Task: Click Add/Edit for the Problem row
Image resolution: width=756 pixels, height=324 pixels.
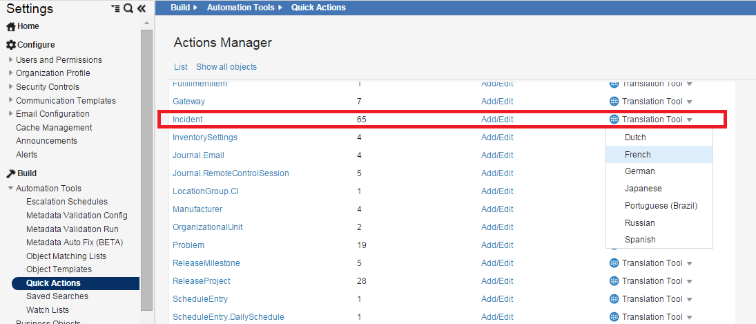Action: click(497, 245)
